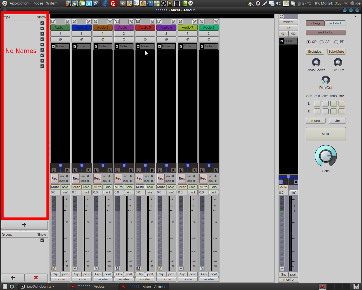Image resolution: width=362 pixels, height=290 pixels.
Task: Click the large monitor MUTE button
Action: (326, 134)
